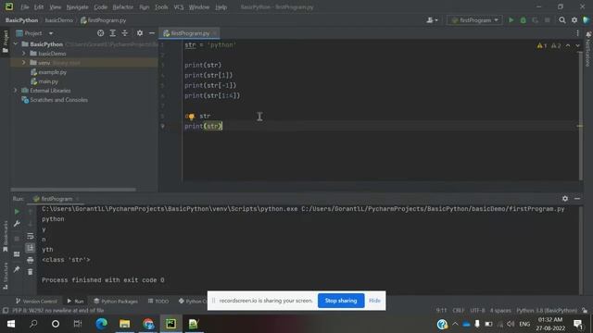
Task: Click the Project panel horizontal scrollbar
Action: tap(73, 190)
